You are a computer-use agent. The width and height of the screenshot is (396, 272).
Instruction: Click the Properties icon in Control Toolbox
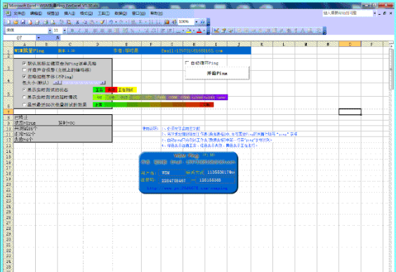(x=223, y=31)
